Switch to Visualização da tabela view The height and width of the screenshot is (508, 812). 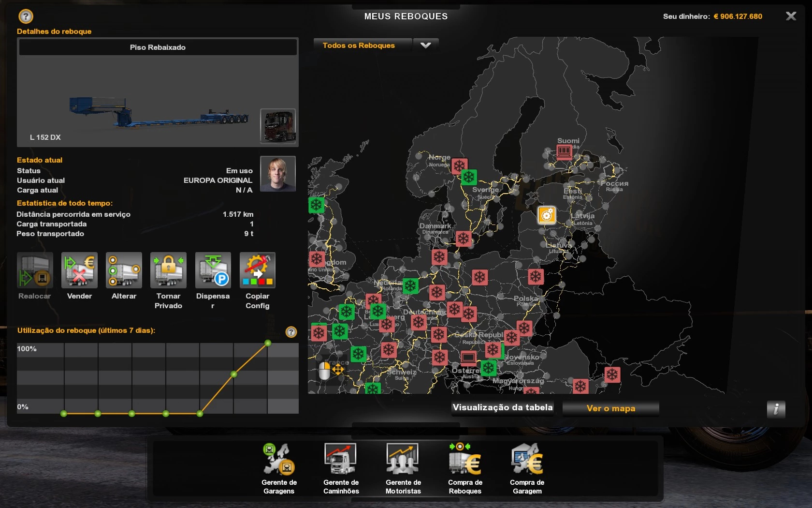502,408
